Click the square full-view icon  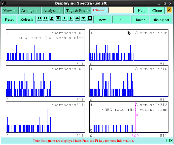click(x=90, y=18)
